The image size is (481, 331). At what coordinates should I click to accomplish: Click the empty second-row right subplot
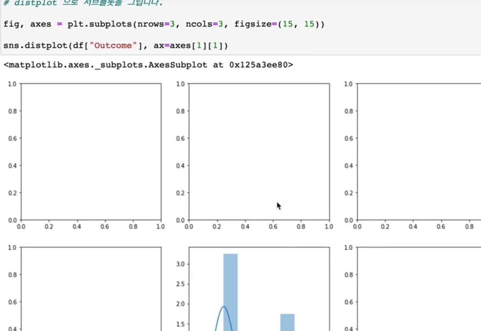point(419,289)
